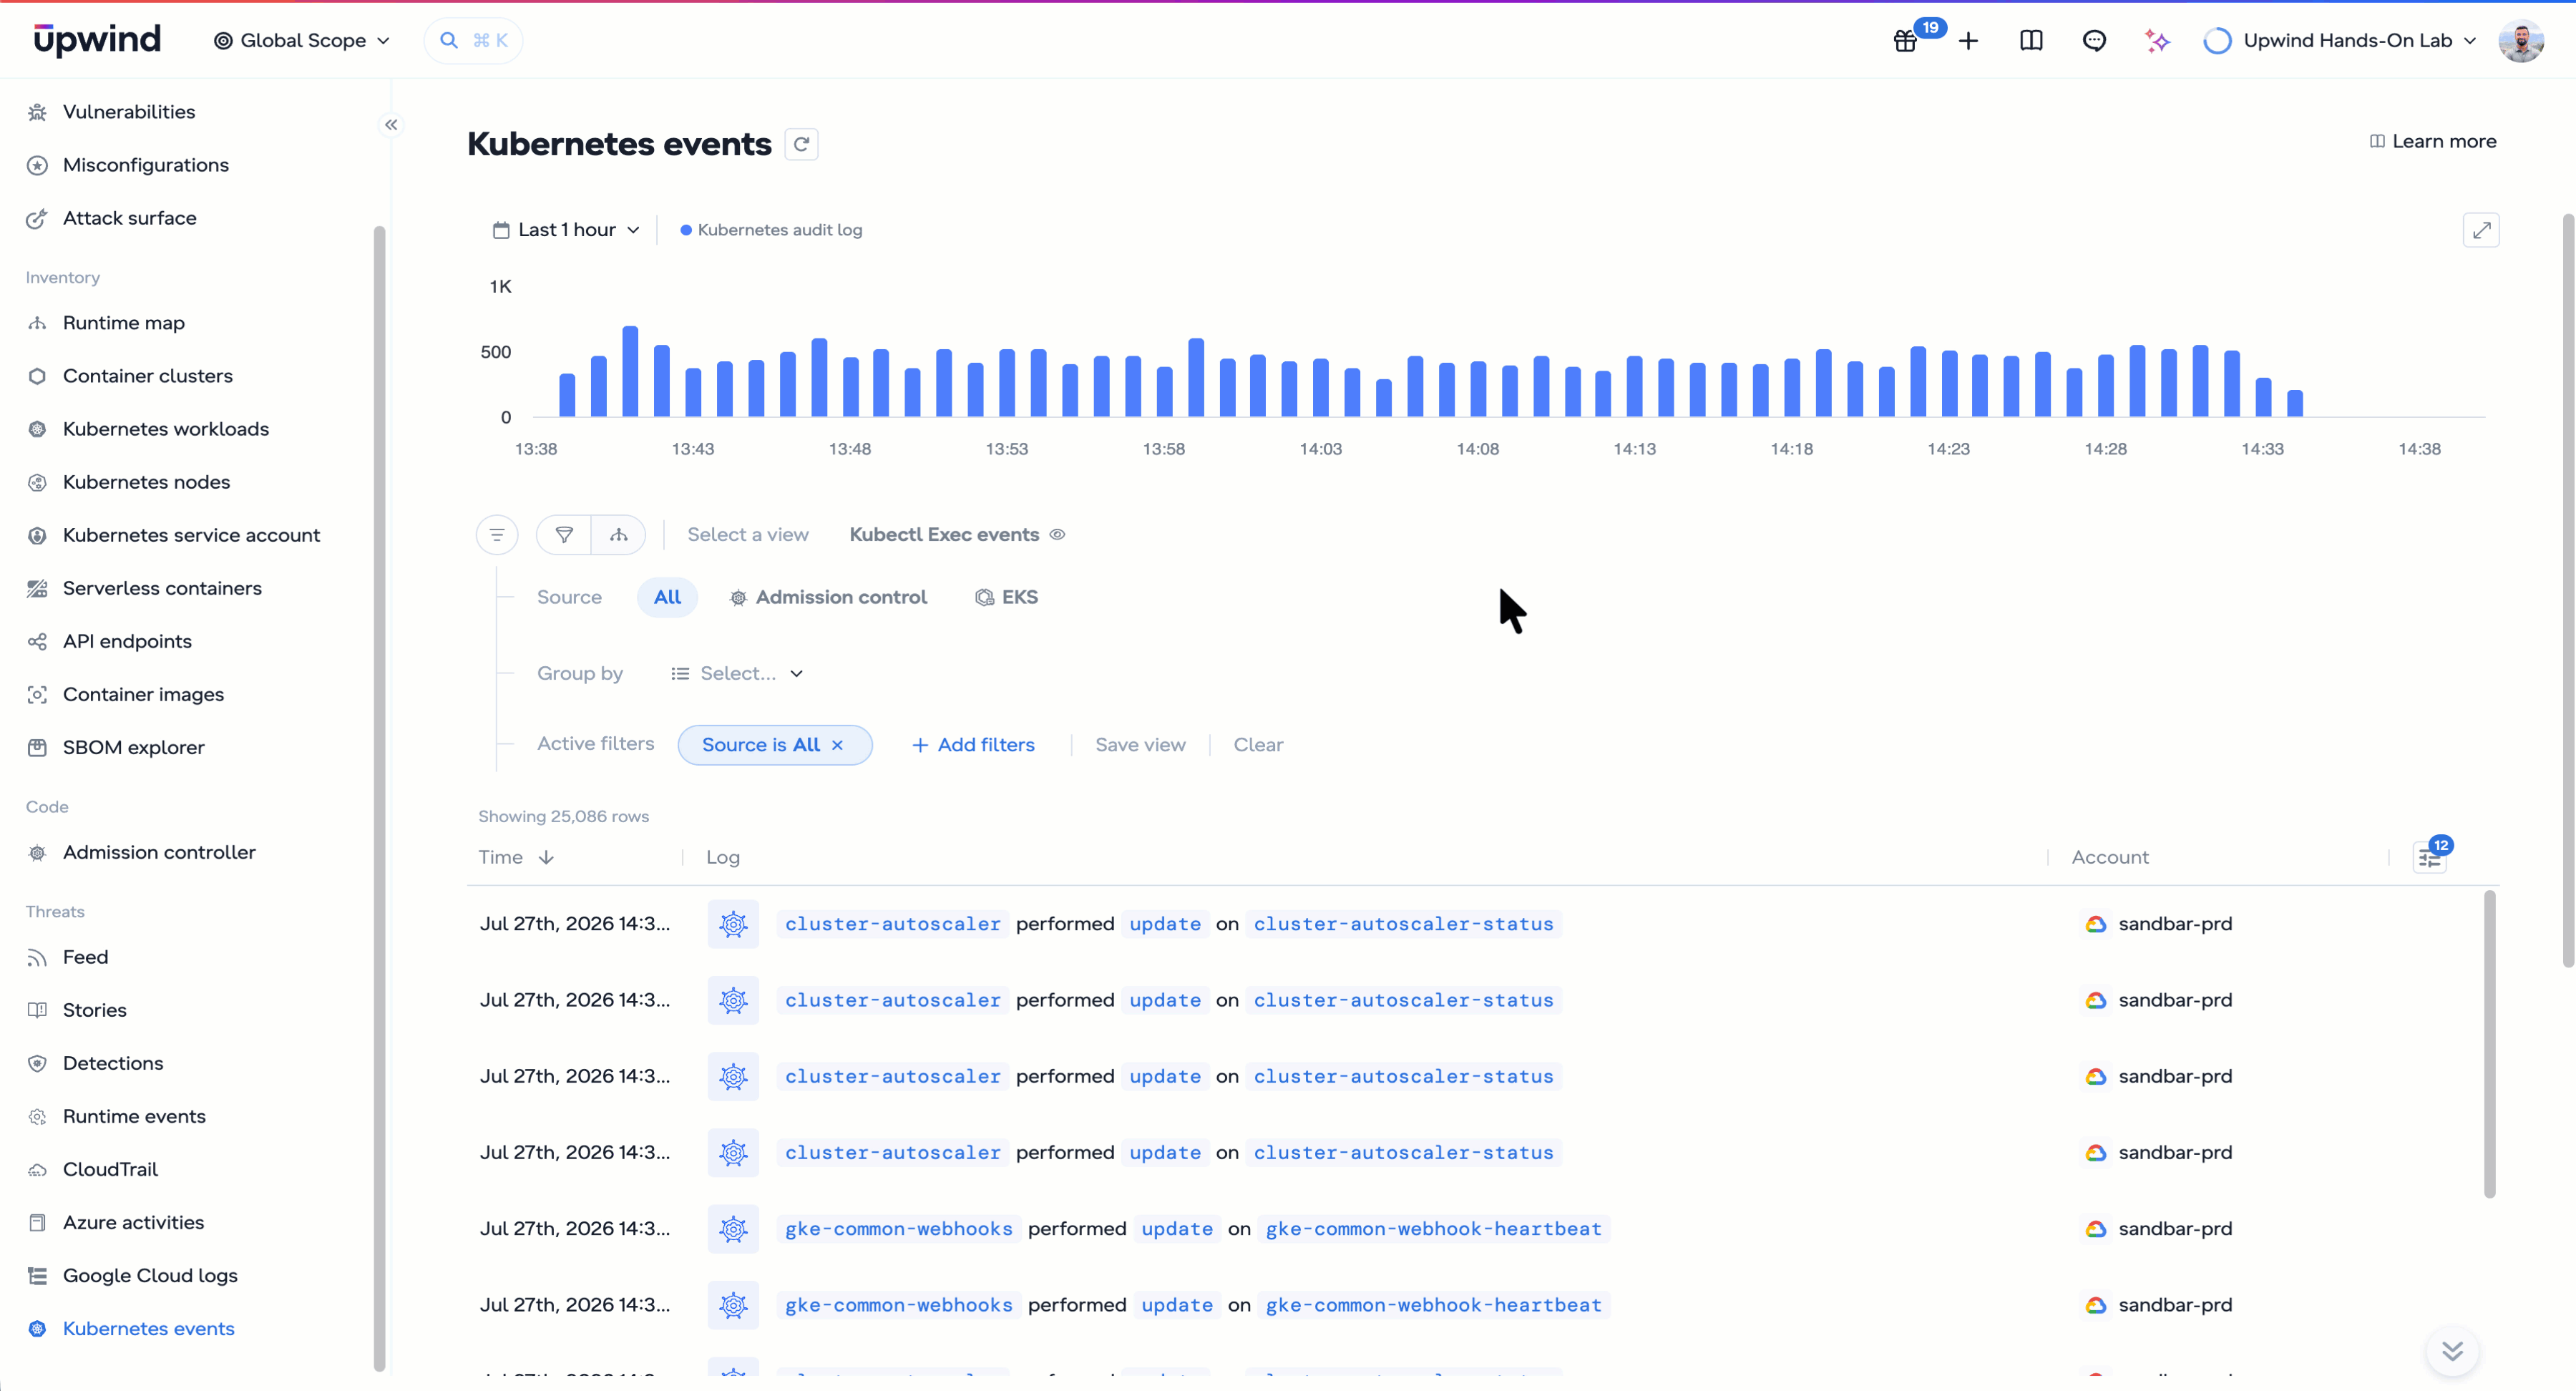Click the Kubernetes events sidebar icon
Image resolution: width=2576 pixels, height=1391 pixels.
[x=37, y=1328]
